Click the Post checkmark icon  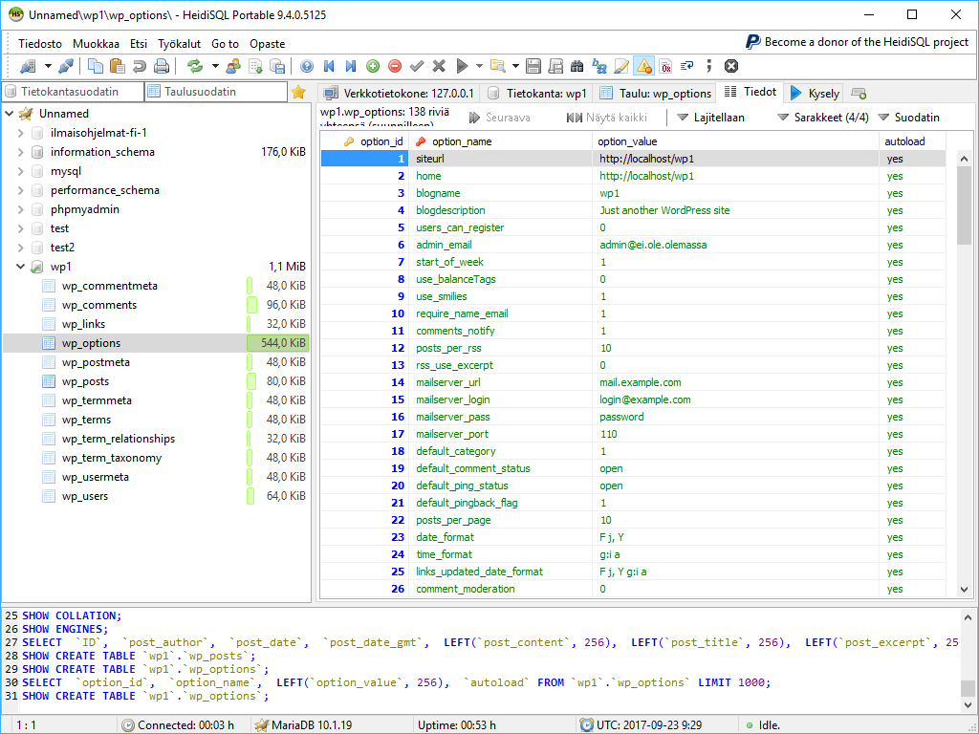pos(417,66)
